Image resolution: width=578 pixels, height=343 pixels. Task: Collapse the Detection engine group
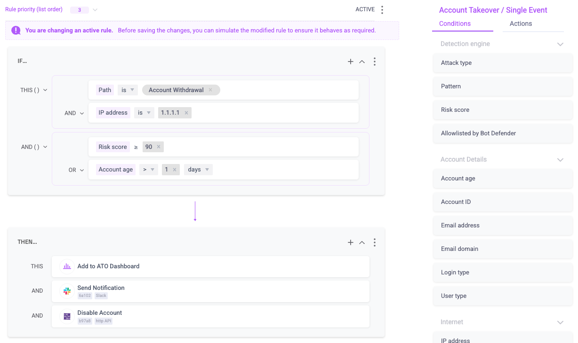pyautogui.click(x=560, y=44)
